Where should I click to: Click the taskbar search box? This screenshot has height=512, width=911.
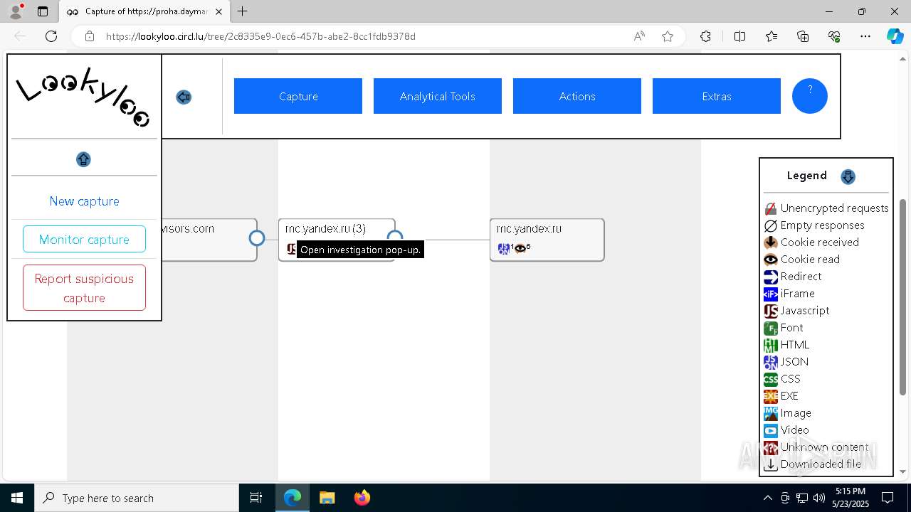(x=137, y=498)
